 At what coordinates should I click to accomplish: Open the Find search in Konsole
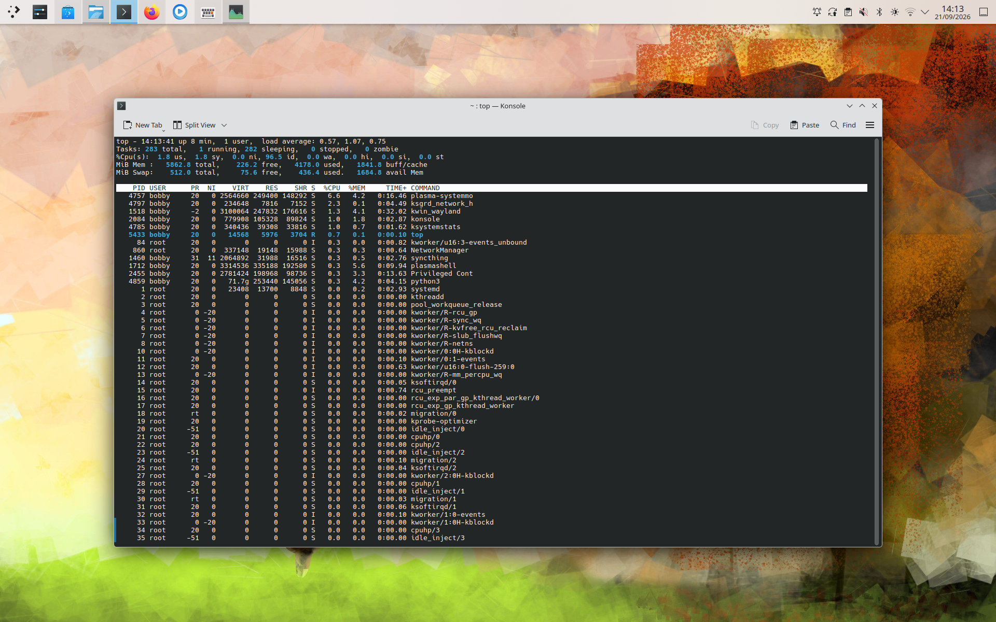coord(843,125)
